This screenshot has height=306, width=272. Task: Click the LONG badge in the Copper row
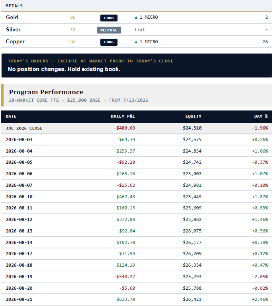pos(109,42)
